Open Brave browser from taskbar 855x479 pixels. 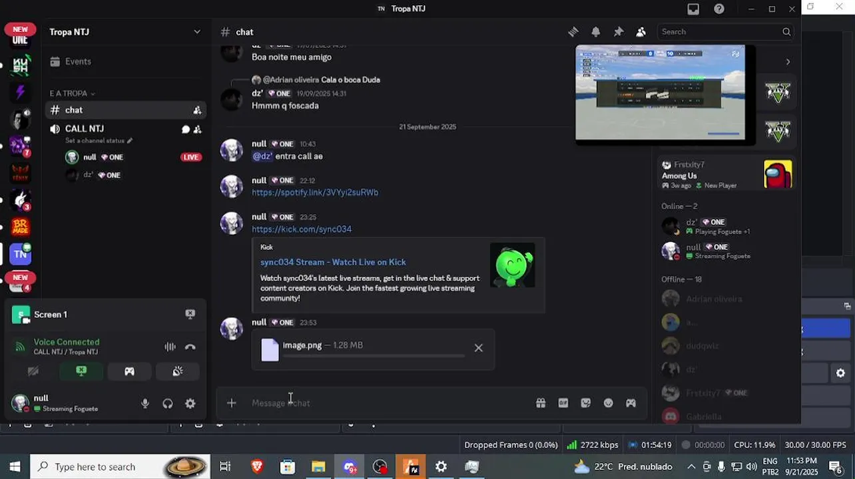point(257,466)
